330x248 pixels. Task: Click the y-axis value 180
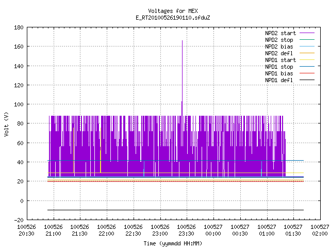click(x=19, y=27)
